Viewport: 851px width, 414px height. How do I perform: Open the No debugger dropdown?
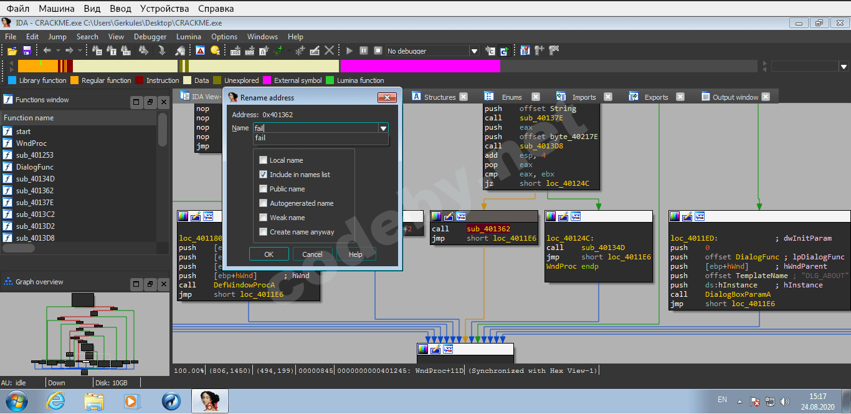click(474, 51)
